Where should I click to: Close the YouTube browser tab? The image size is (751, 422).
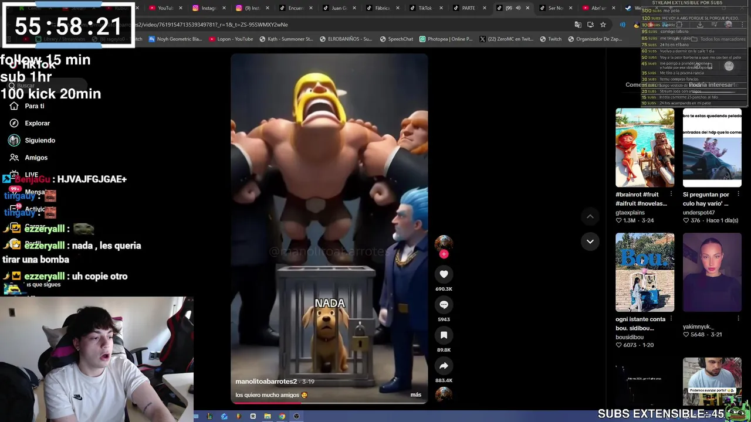tap(180, 8)
